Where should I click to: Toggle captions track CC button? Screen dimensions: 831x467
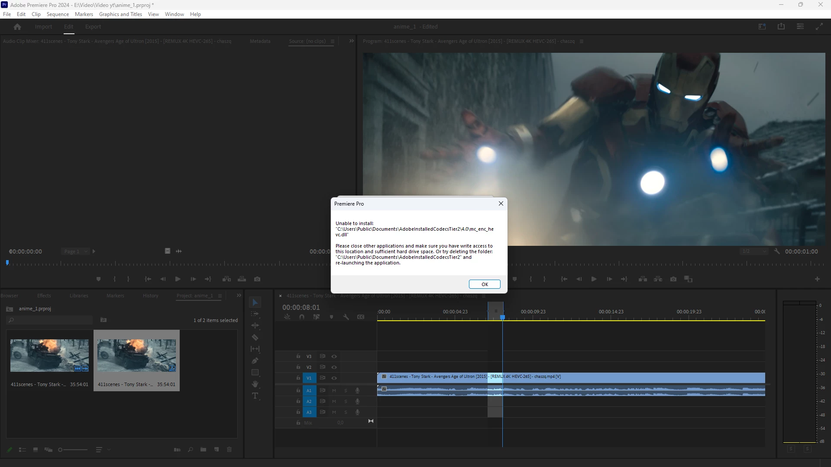(361, 317)
